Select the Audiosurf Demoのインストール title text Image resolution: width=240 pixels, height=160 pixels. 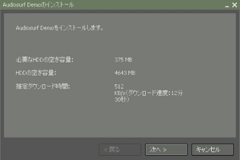click(38, 5)
